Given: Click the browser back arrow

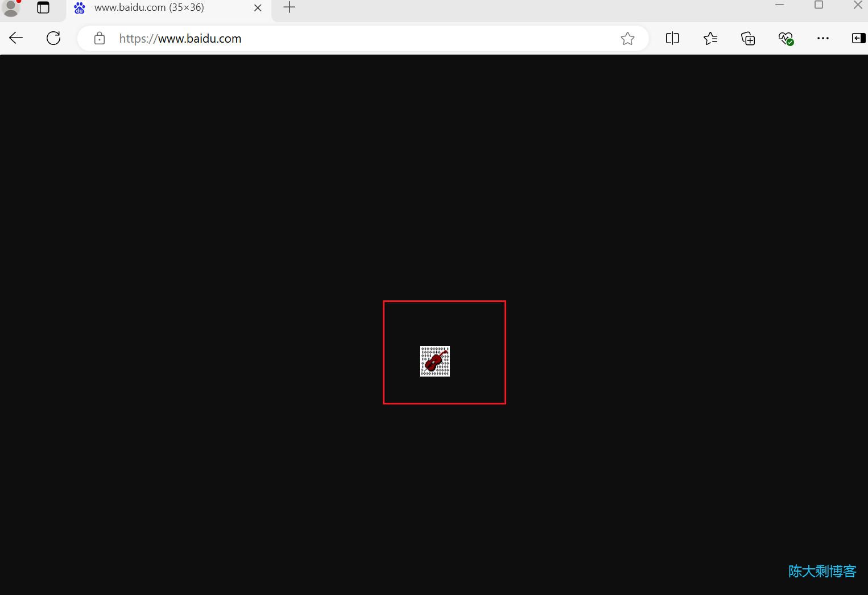Looking at the screenshot, I should point(16,38).
